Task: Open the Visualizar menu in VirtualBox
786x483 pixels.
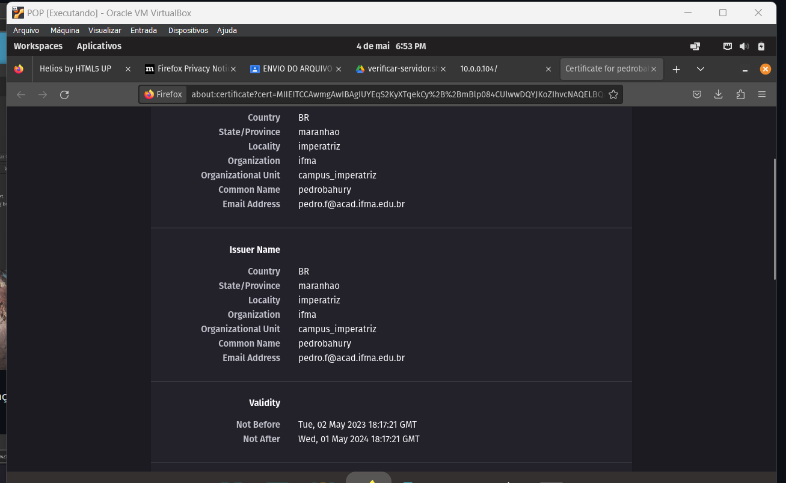Action: (x=105, y=30)
